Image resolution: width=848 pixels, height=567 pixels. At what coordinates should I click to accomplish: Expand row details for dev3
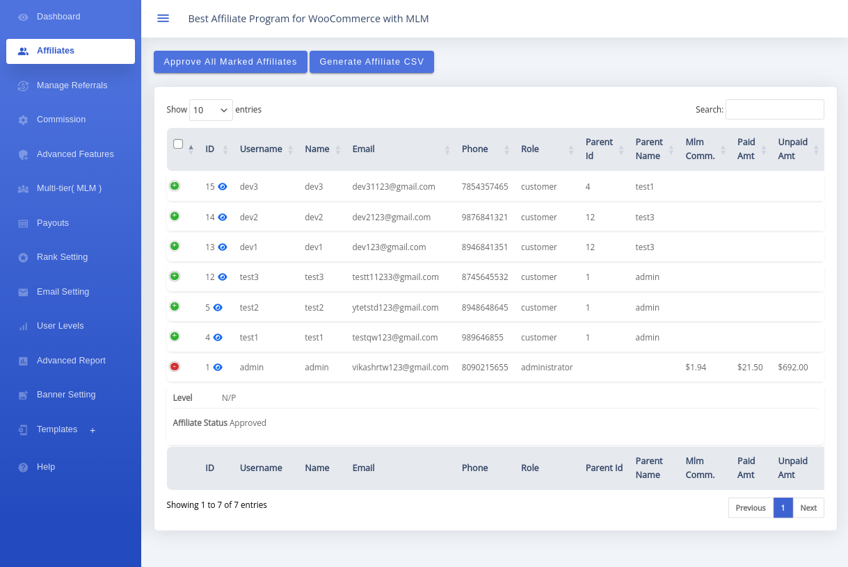[x=175, y=186]
